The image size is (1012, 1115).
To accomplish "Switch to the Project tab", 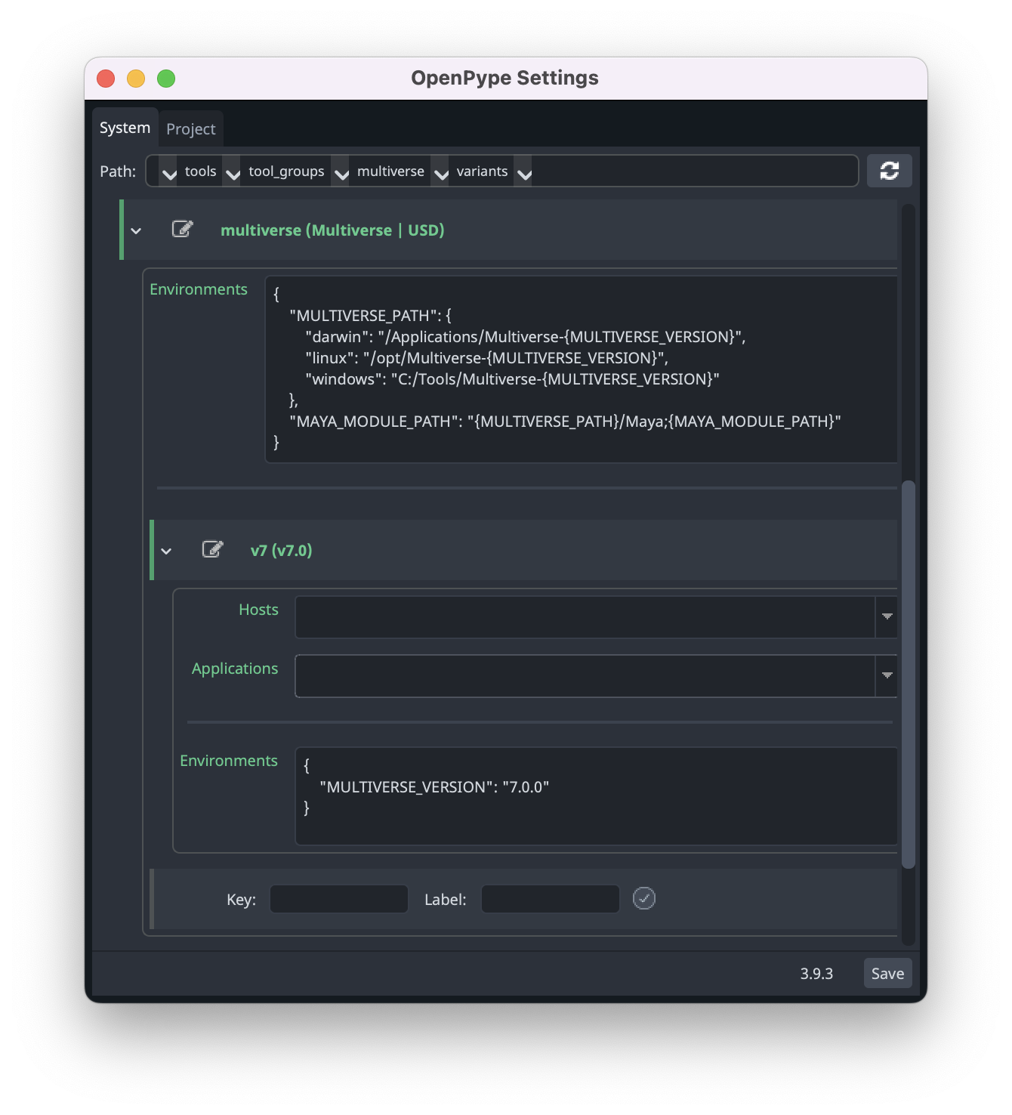I will pos(190,129).
